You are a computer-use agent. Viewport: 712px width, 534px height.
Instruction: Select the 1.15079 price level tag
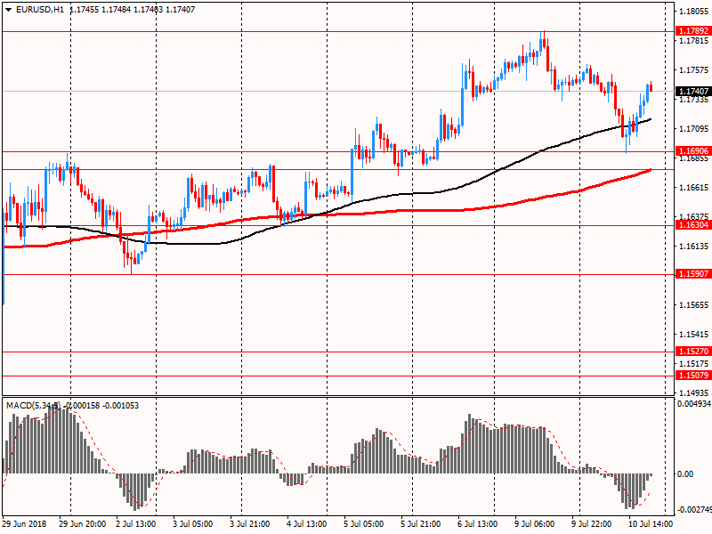click(692, 376)
